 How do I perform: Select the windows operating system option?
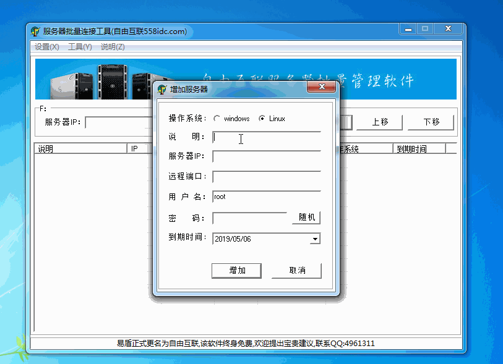coord(217,119)
